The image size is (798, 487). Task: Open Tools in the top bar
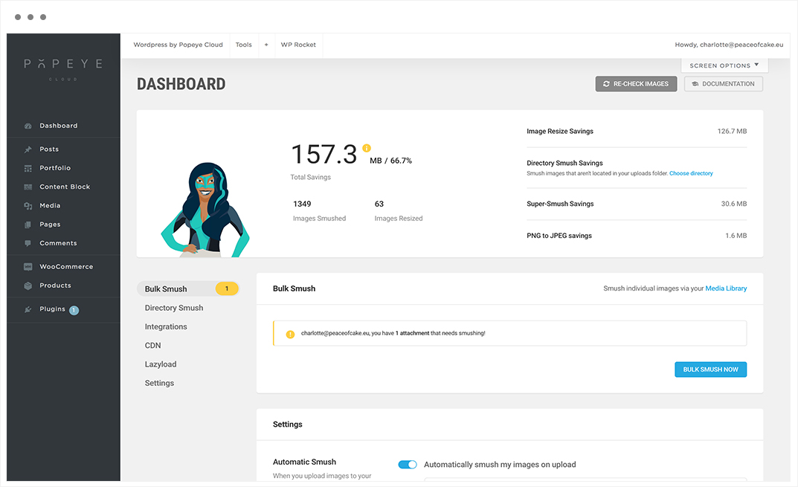(x=244, y=45)
